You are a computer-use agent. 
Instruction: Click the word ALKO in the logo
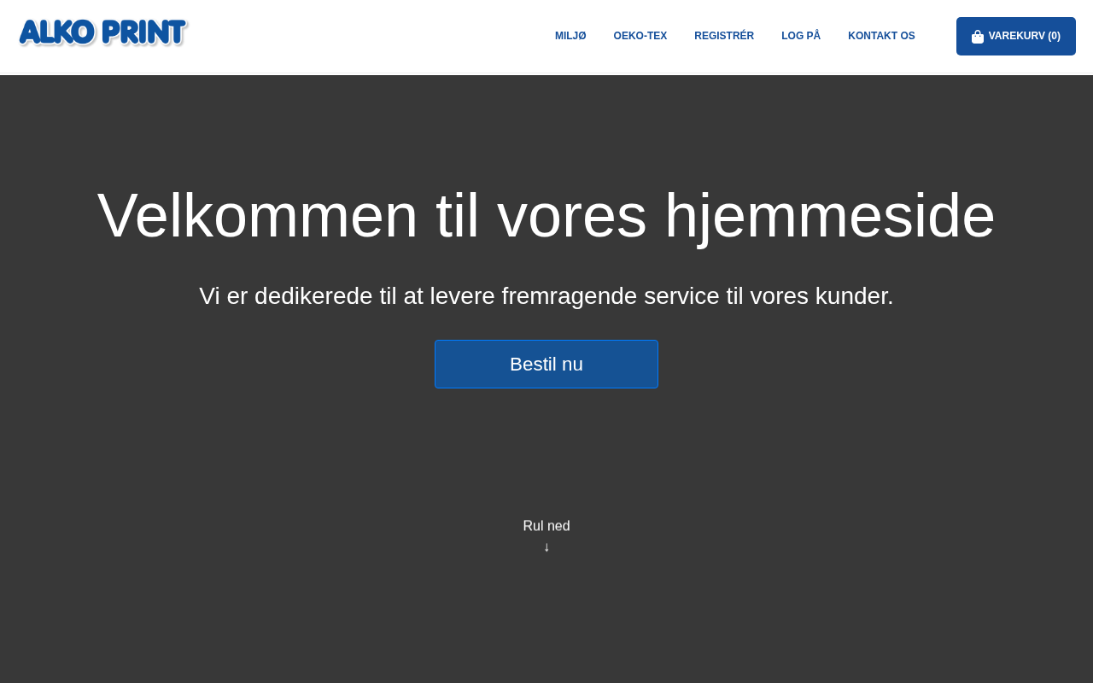coord(57,33)
